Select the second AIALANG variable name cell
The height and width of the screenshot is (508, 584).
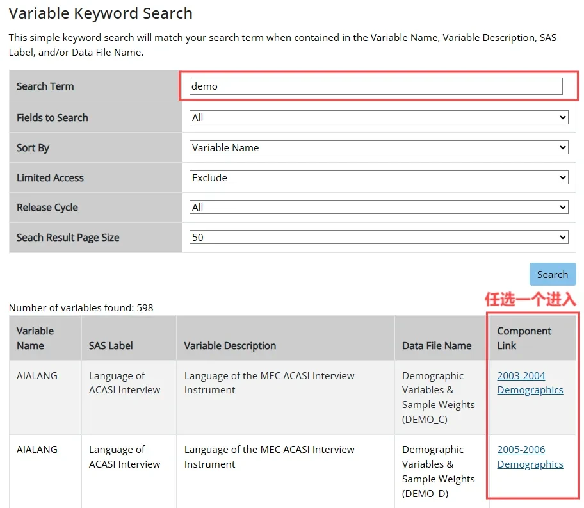(37, 450)
